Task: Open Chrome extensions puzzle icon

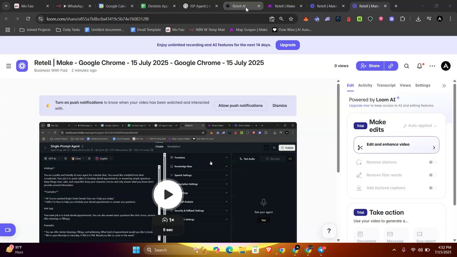Action: pyautogui.click(x=402, y=19)
